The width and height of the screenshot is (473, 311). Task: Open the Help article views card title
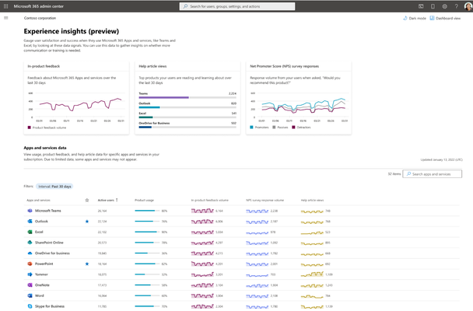click(x=152, y=66)
